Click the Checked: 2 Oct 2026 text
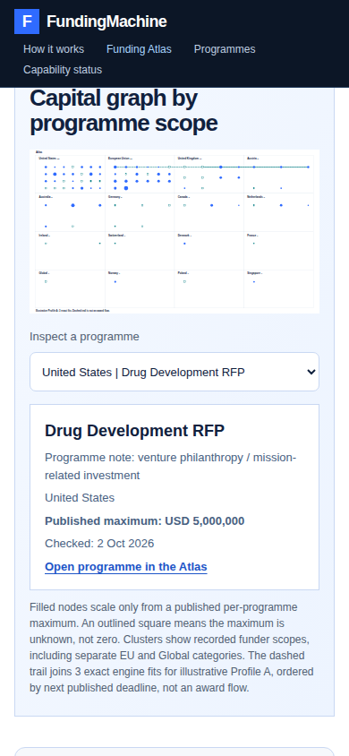349x756 pixels. (99, 544)
